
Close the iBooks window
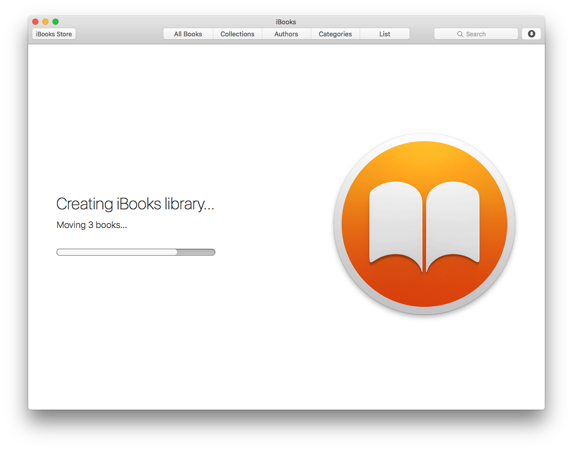coord(35,22)
